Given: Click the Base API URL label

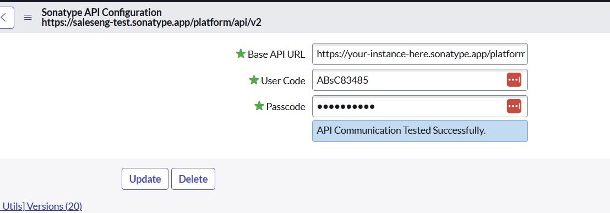Looking at the screenshot, I should [276, 54].
